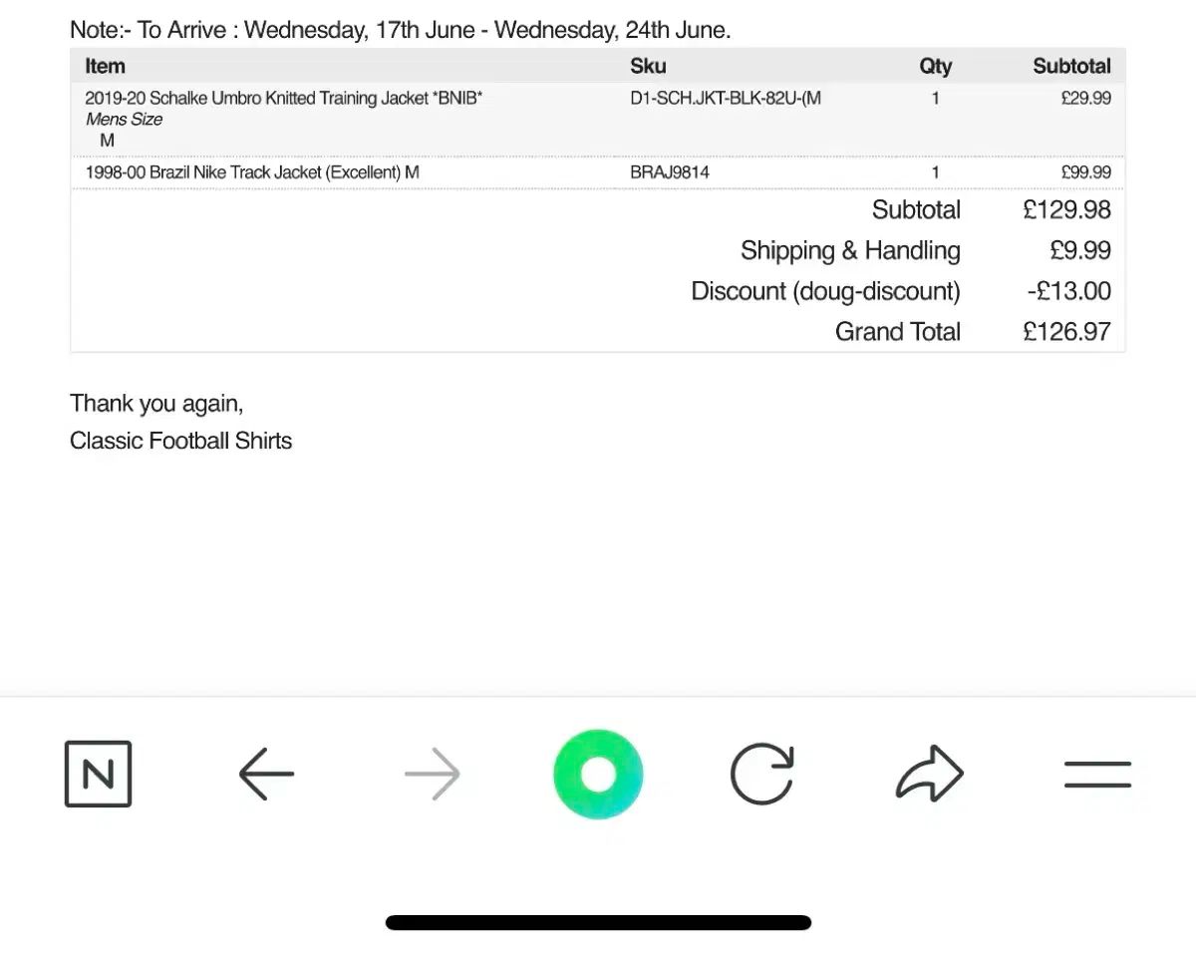1196x955 pixels.
Task: Tap the green circle search button
Action: pyautogui.click(x=598, y=775)
